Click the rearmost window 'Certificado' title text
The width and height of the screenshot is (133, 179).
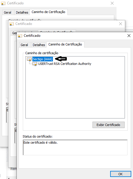click(x=15, y=3)
